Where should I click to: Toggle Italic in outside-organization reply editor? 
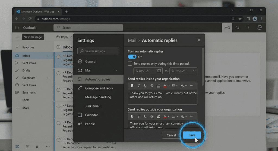(x=139, y=116)
